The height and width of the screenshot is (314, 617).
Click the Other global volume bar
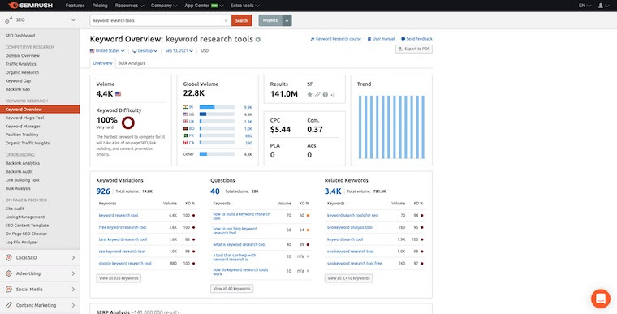pos(217,154)
